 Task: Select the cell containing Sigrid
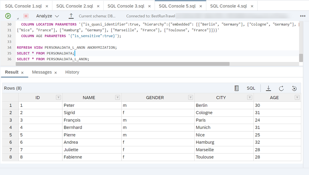(92, 113)
